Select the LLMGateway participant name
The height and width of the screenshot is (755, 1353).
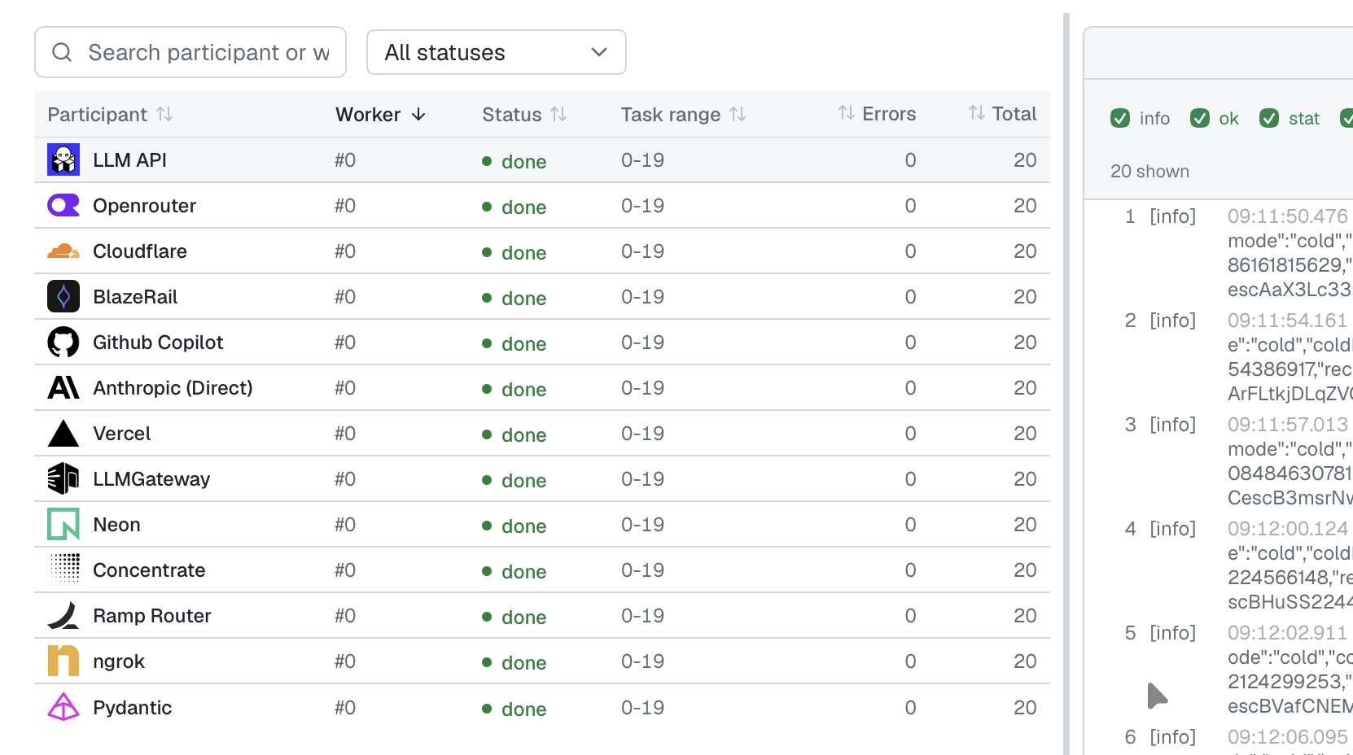pos(151,479)
